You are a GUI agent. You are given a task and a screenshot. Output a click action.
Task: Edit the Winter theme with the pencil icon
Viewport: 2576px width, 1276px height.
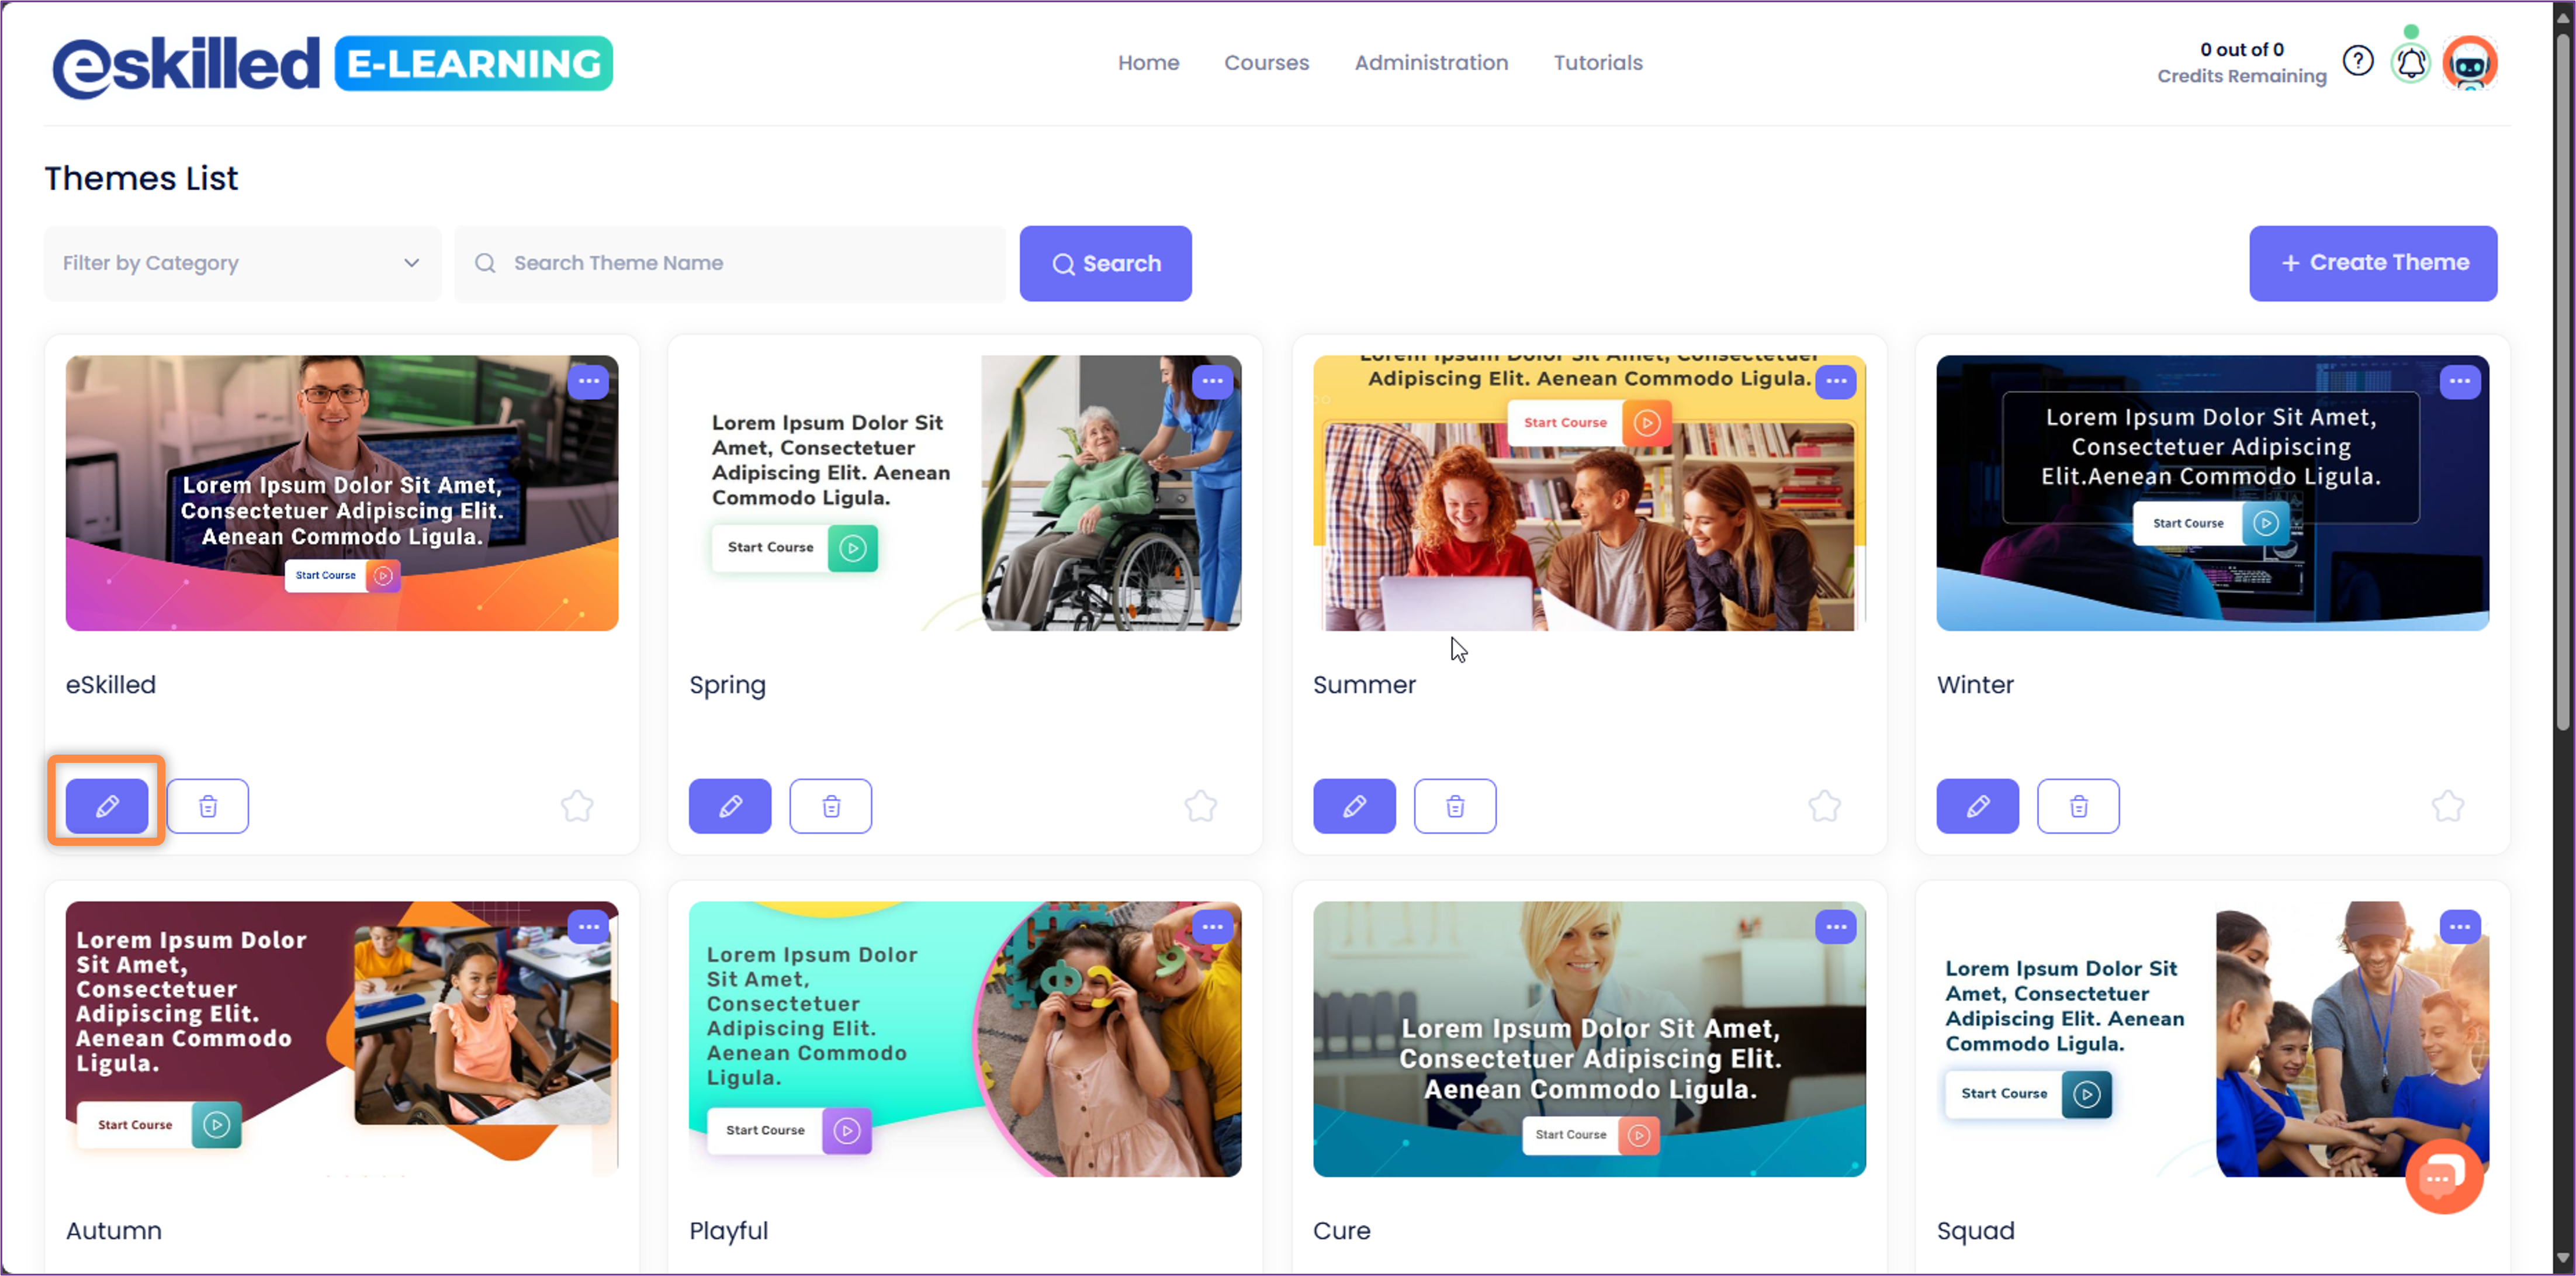coord(1978,806)
